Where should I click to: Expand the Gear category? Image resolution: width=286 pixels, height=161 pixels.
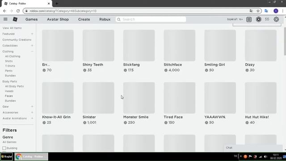click(32, 106)
